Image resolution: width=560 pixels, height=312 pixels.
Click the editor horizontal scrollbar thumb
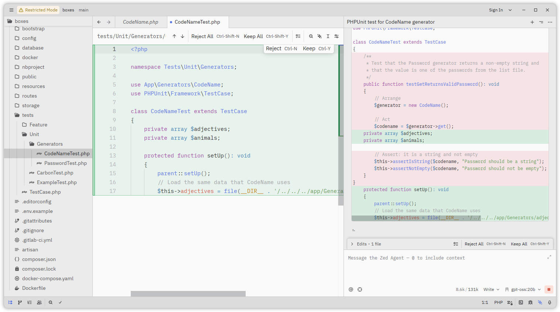(x=188, y=294)
